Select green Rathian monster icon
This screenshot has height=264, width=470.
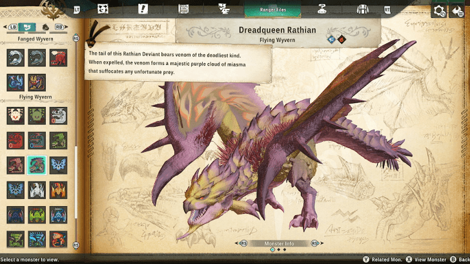pos(59,140)
